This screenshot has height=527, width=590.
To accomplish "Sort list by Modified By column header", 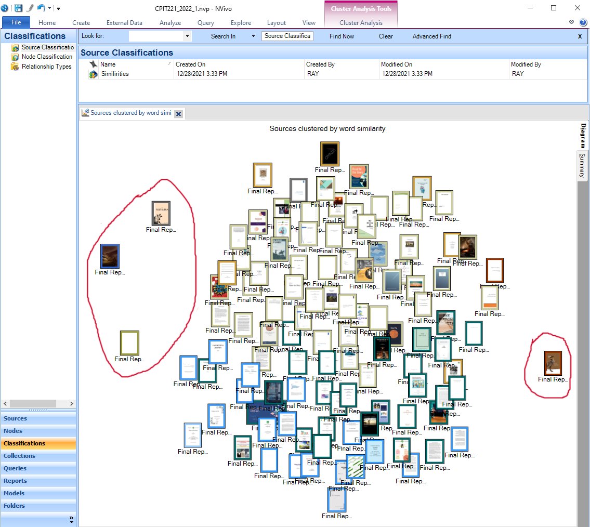I will [548, 64].
